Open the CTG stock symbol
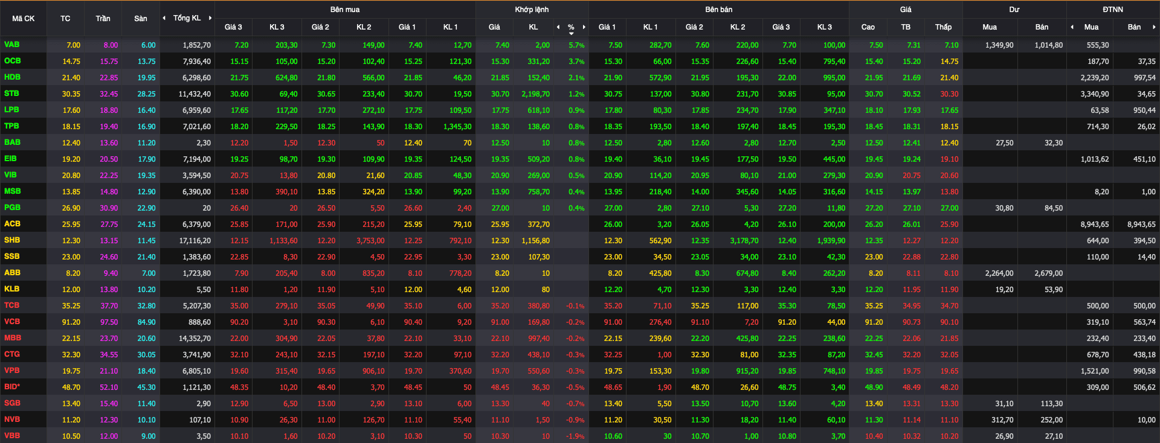 click(12, 354)
